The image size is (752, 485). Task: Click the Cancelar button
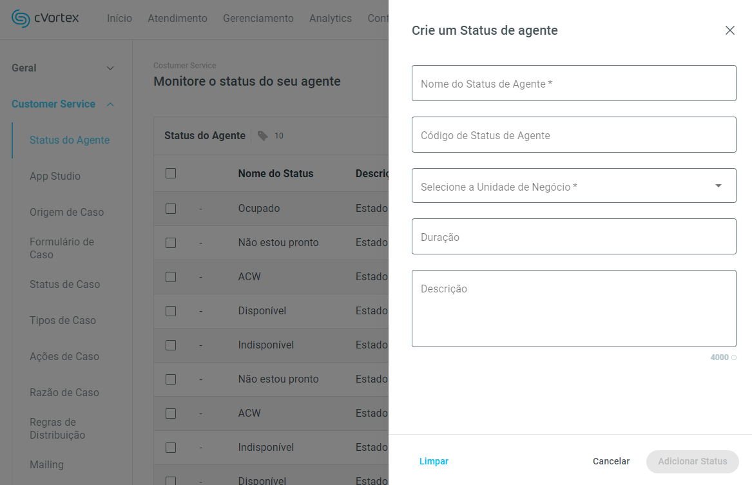pos(611,461)
